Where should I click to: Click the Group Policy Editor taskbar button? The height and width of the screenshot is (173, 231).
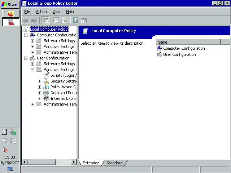(10, 22)
